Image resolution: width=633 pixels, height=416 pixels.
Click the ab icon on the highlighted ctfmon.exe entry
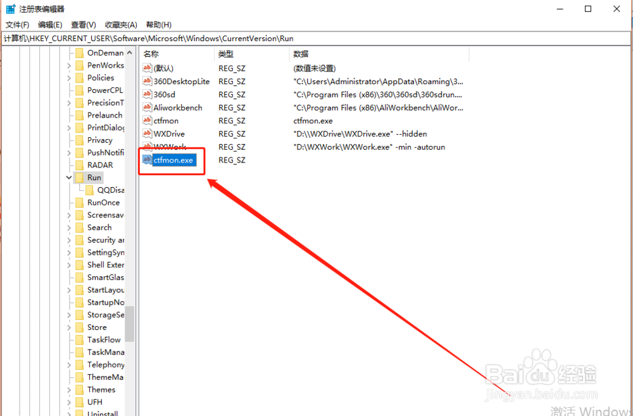[x=147, y=160]
